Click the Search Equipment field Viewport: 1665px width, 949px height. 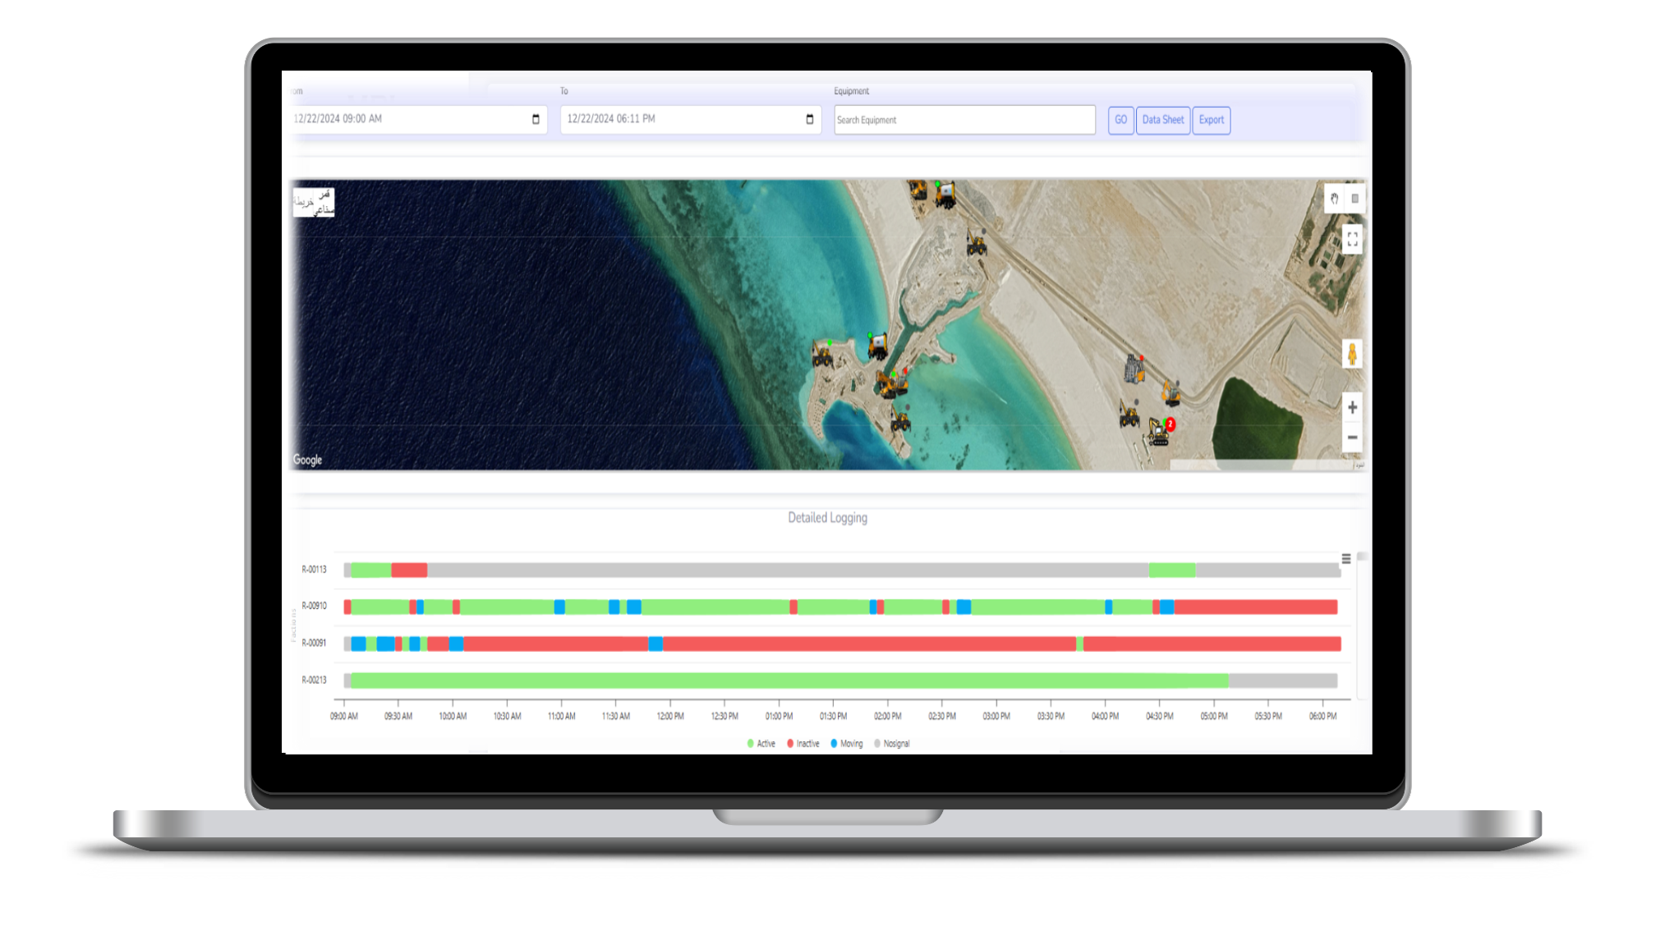coord(964,120)
